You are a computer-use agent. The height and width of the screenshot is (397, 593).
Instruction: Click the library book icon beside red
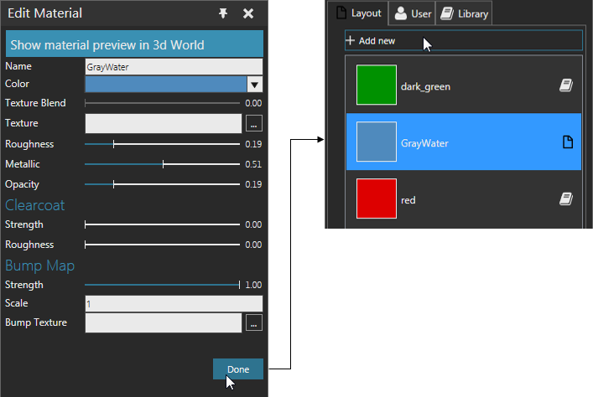tap(566, 199)
